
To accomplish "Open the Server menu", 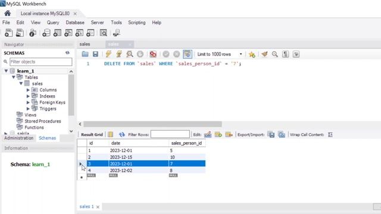I will click(98, 23).
